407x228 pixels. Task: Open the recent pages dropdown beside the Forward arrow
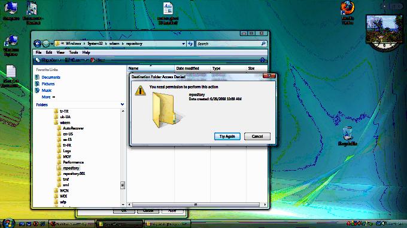[x=51, y=44]
